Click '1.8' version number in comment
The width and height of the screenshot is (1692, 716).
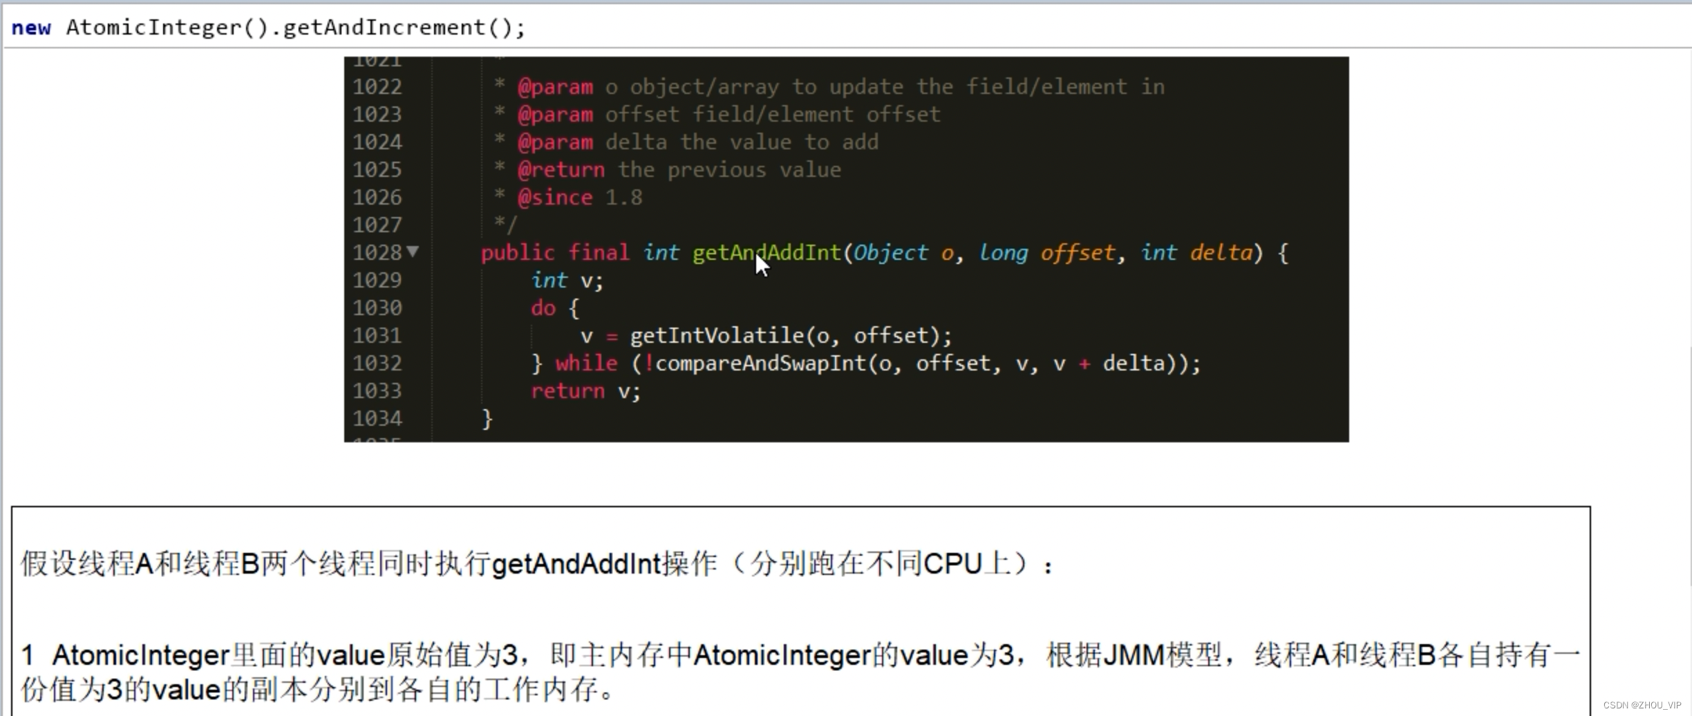pos(623,198)
